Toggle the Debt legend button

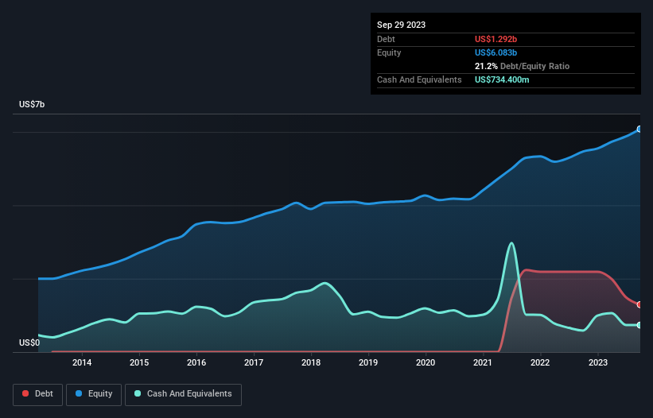(38, 394)
